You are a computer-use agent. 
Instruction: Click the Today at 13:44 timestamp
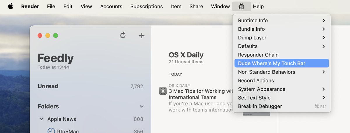53,67
